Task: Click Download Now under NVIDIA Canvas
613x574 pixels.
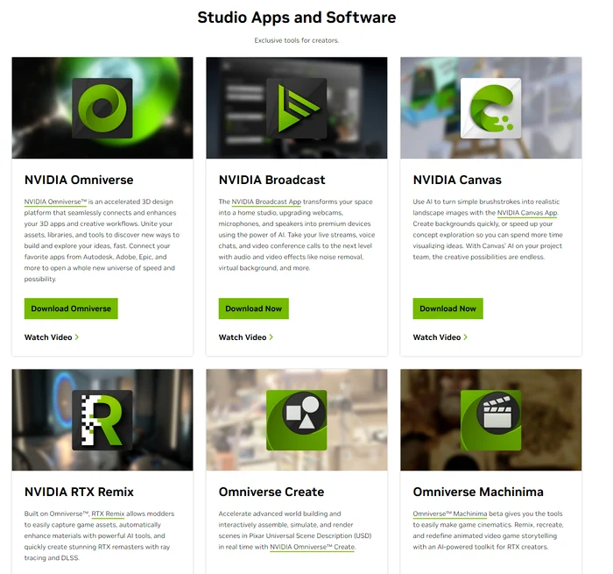Action: (447, 308)
